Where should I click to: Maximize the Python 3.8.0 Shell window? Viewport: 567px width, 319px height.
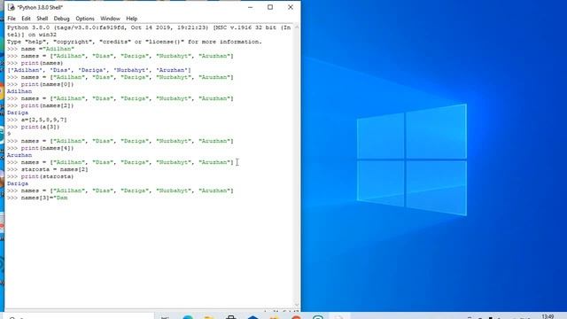(270, 7)
